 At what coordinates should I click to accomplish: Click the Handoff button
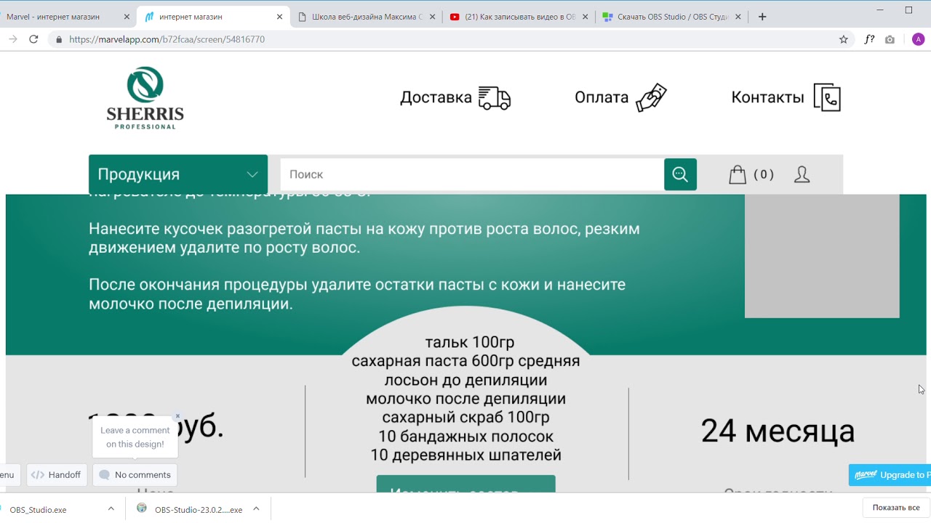(57, 475)
